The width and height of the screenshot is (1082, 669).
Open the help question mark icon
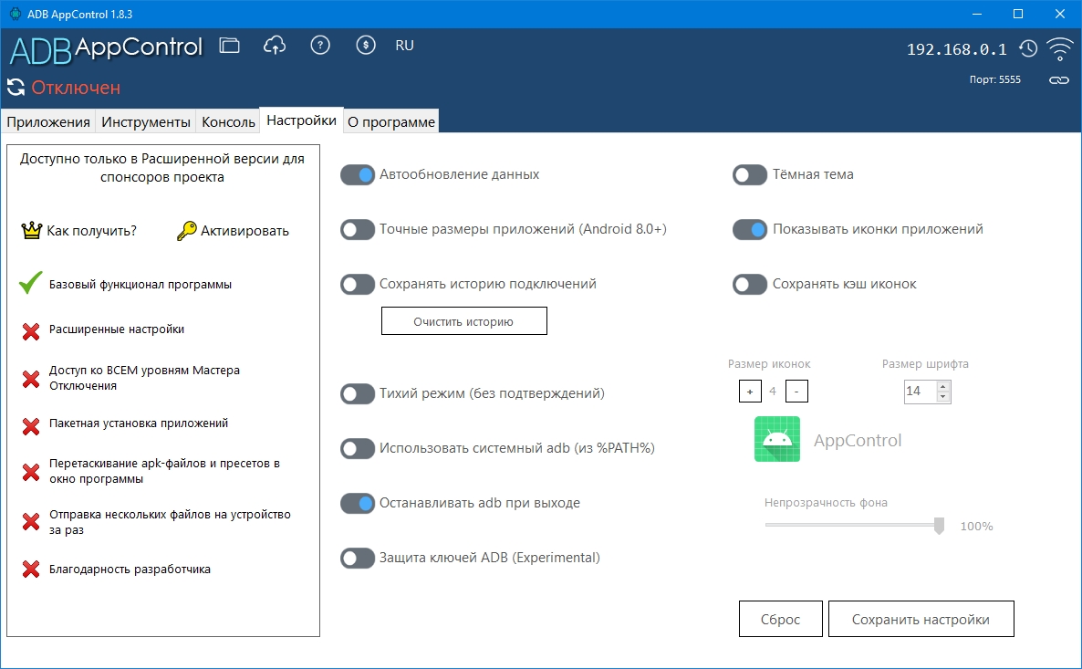click(320, 46)
